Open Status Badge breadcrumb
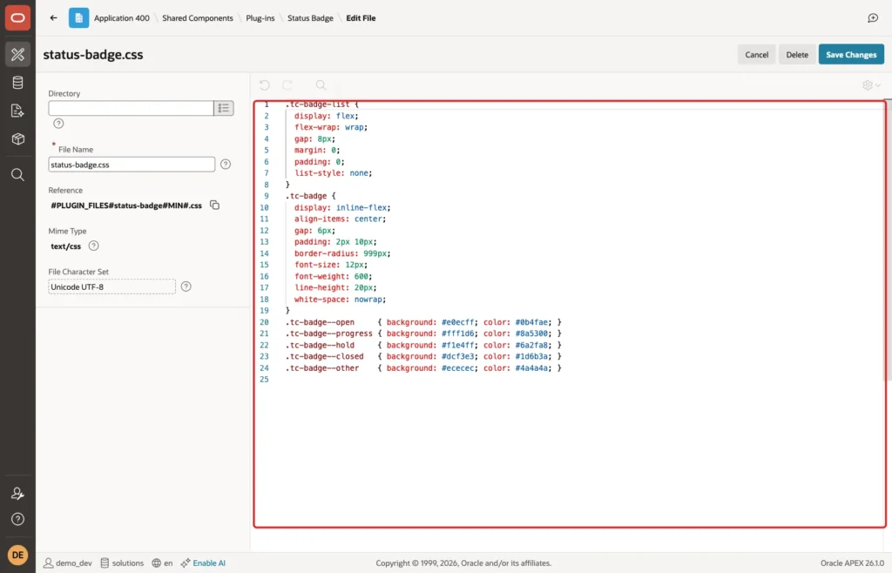This screenshot has height=573, width=892. click(x=310, y=18)
